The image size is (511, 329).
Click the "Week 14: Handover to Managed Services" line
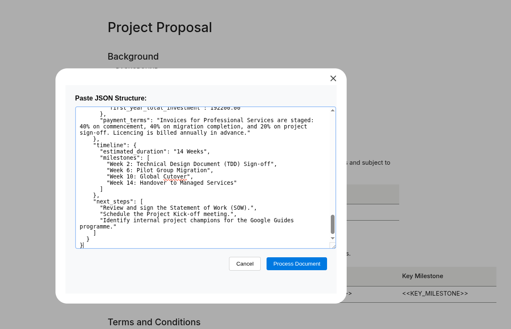tap(171, 183)
